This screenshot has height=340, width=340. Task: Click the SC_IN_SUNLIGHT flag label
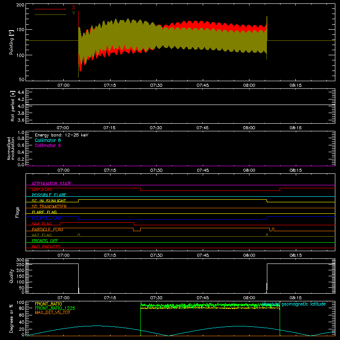pos(49,201)
